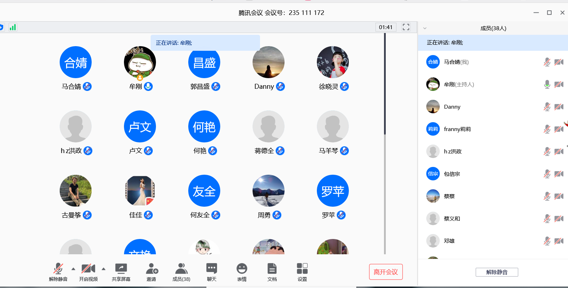Click the green network signal icon
568x288 pixels.
[13, 27]
